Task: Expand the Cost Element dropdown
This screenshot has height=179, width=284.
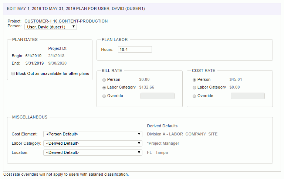Action: [x=93, y=134]
